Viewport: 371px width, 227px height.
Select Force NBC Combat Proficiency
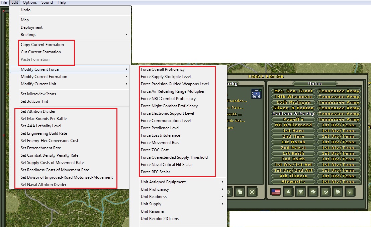[x=168, y=99]
